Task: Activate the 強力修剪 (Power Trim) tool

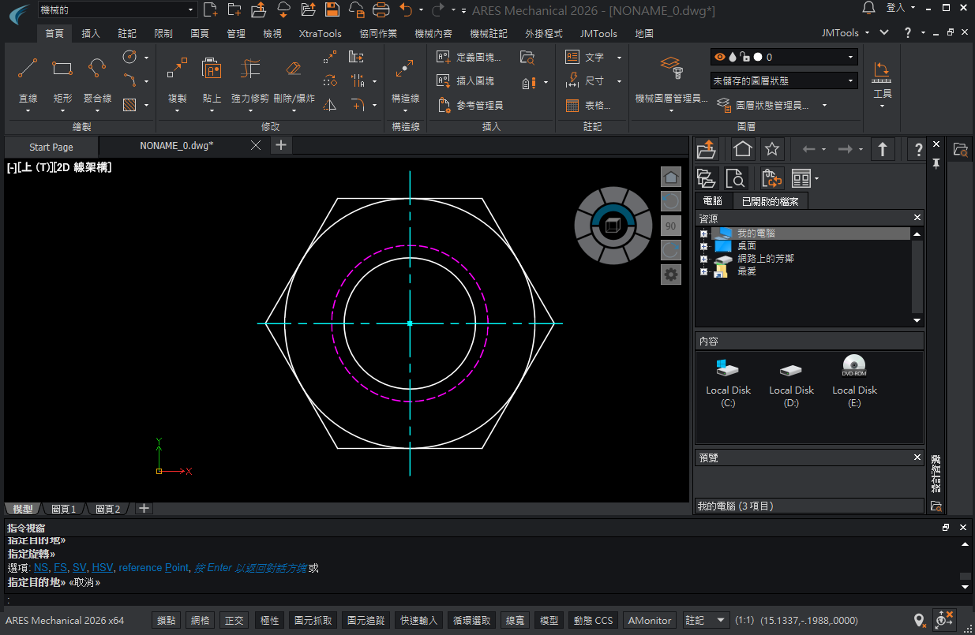Action: tap(250, 69)
